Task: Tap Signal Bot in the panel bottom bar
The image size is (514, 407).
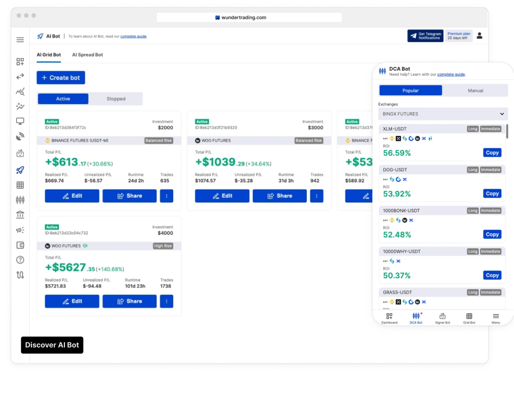Action: (442, 318)
